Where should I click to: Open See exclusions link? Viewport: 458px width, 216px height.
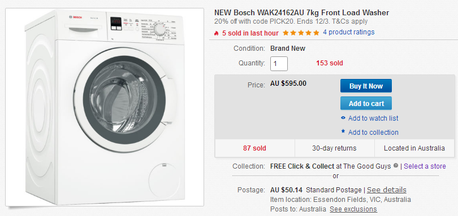coord(353,209)
